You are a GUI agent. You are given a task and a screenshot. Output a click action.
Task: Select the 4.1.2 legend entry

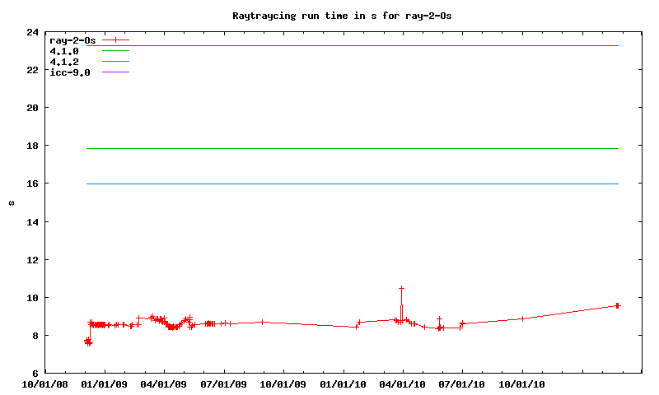pos(64,62)
